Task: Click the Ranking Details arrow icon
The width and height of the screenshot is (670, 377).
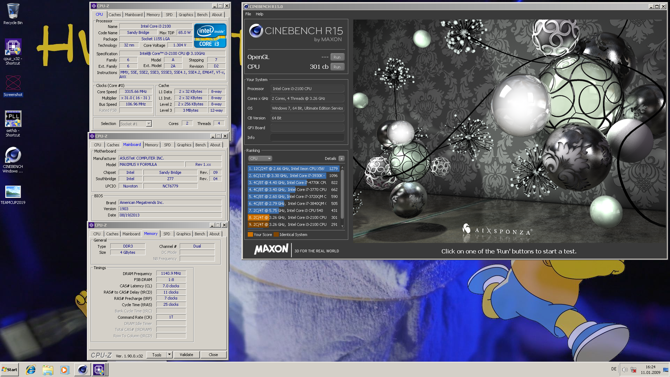Action: [341, 158]
